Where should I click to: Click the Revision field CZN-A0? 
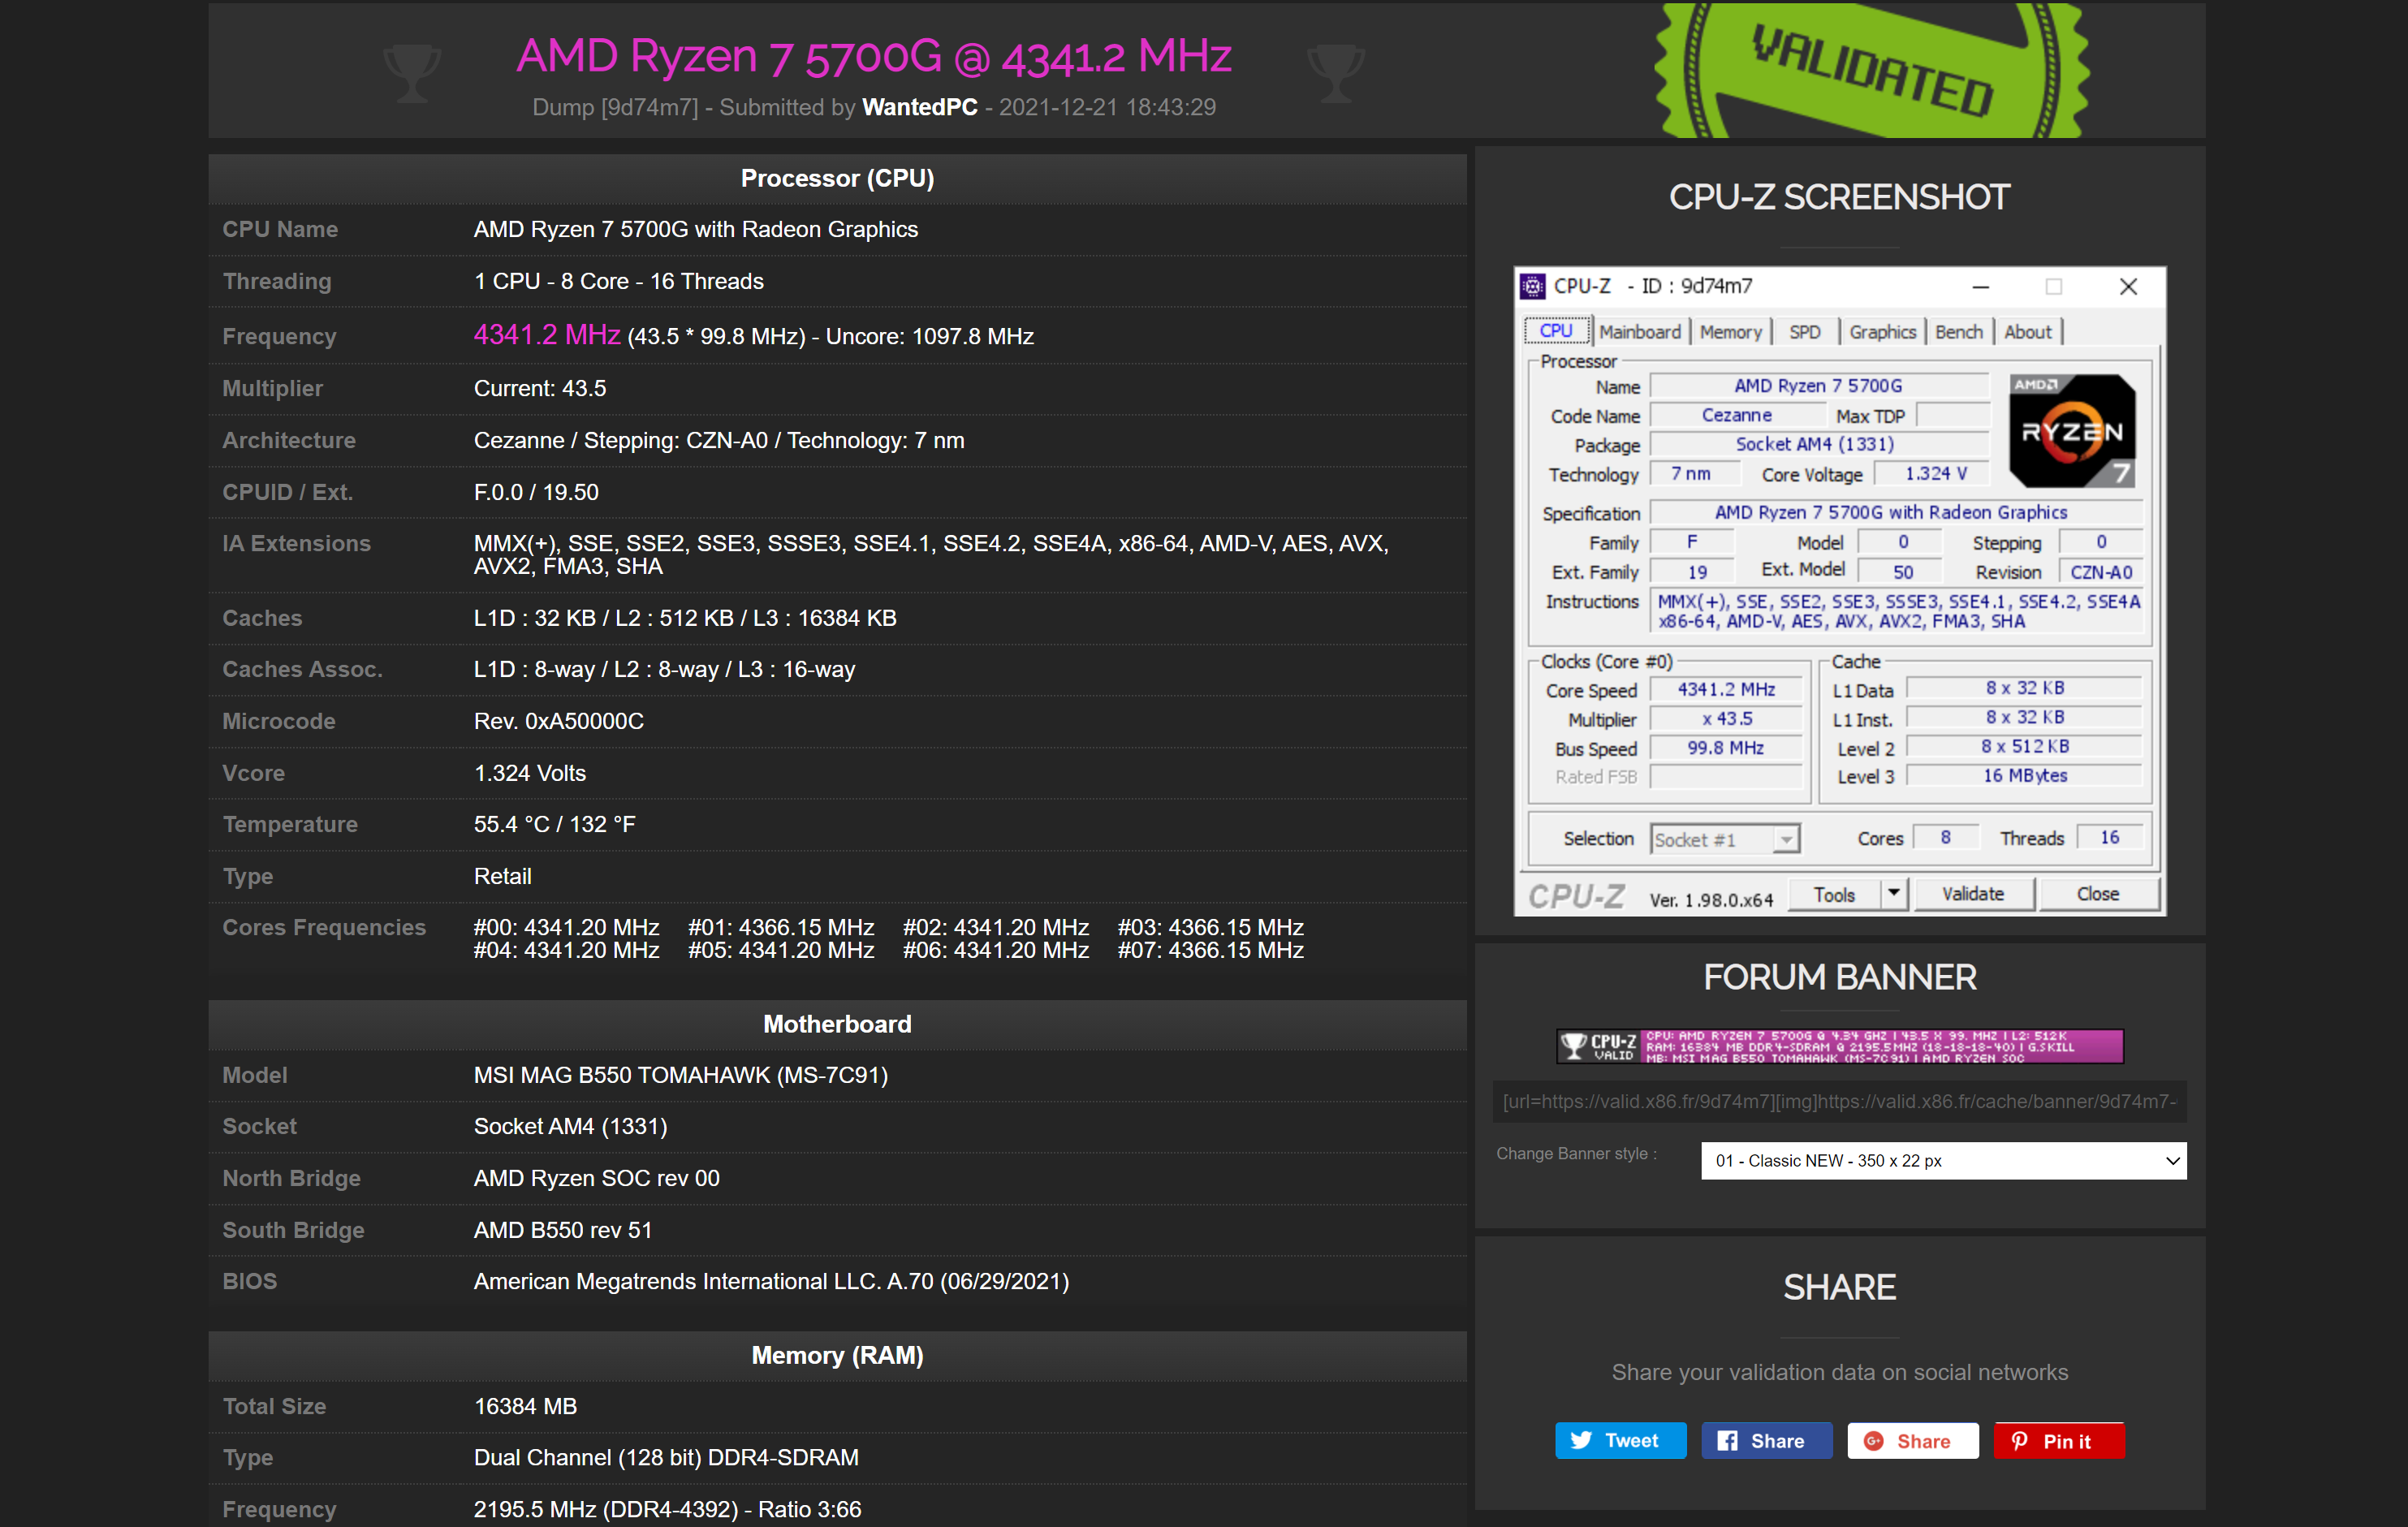(2100, 573)
